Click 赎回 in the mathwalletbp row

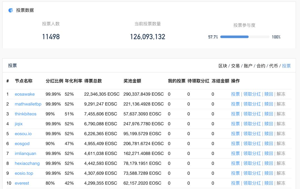click(269, 104)
